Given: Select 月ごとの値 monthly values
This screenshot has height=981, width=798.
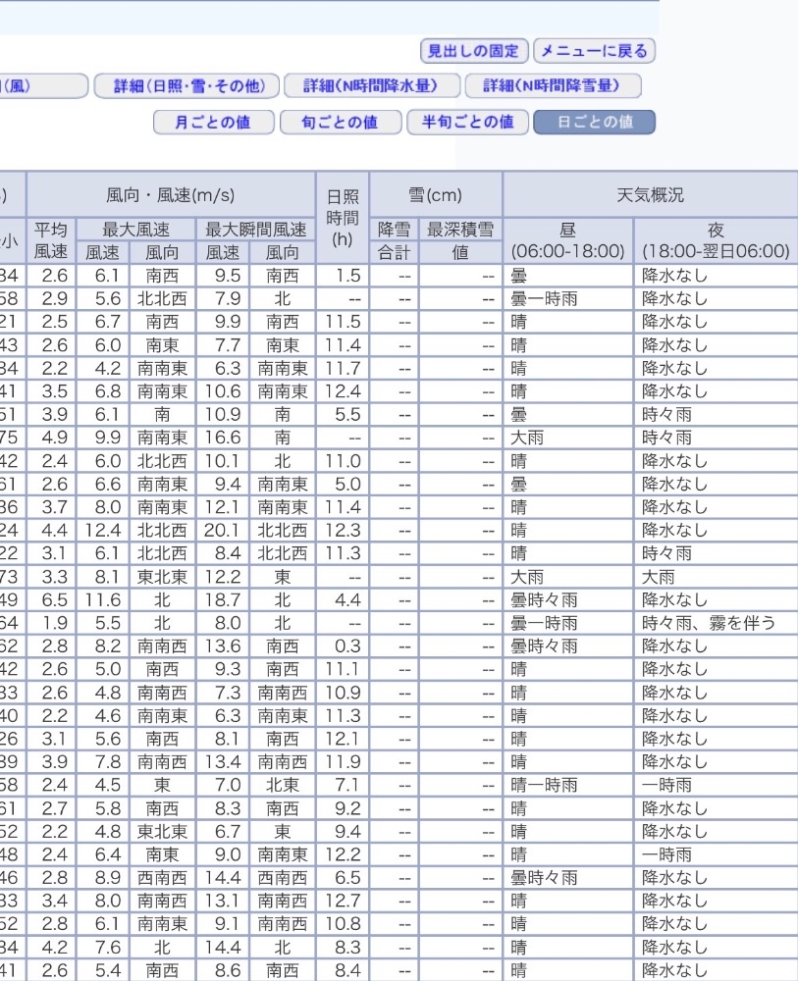Looking at the screenshot, I should [212, 123].
